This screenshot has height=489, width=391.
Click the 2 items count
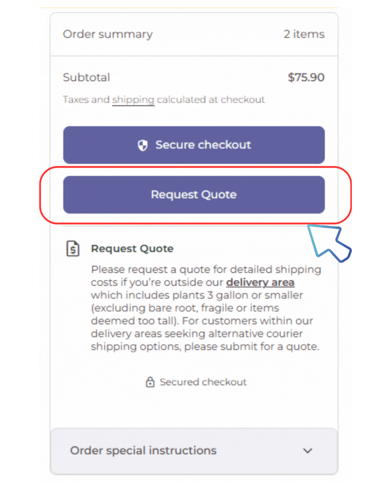[x=304, y=34]
